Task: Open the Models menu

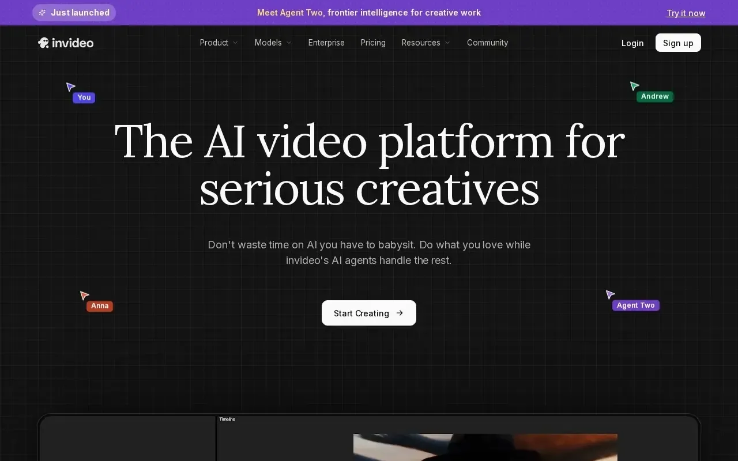Action: point(273,43)
